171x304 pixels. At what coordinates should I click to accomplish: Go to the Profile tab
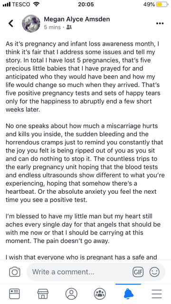(71, 294)
